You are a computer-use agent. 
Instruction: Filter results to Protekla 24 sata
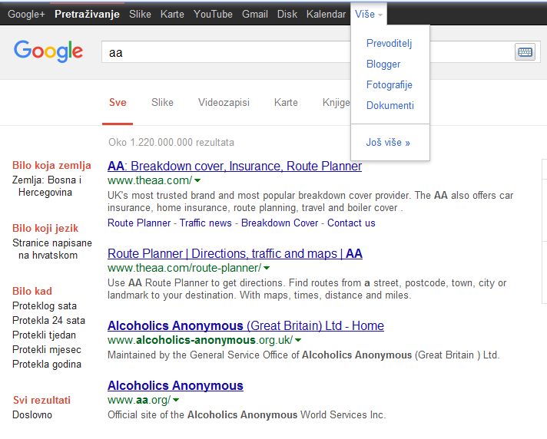pyautogui.click(x=48, y=321)
